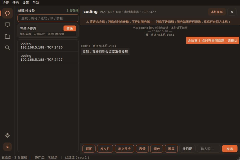The height and width of the screenshot is (160, 240).
Task: Click header text 192.168.5.188 · 点对点直连 · TCP 2427
Action: 127,12
